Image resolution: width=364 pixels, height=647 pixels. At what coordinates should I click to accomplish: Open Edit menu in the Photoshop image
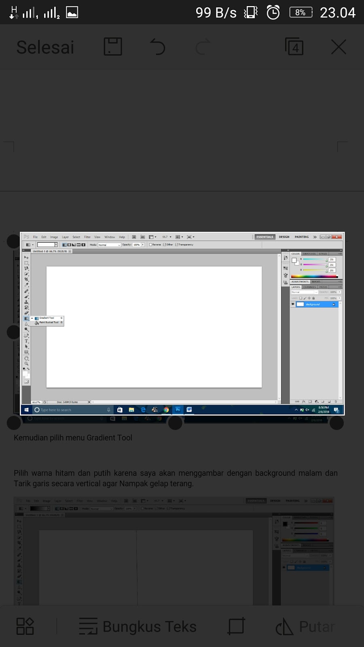[x=44, y=237]
